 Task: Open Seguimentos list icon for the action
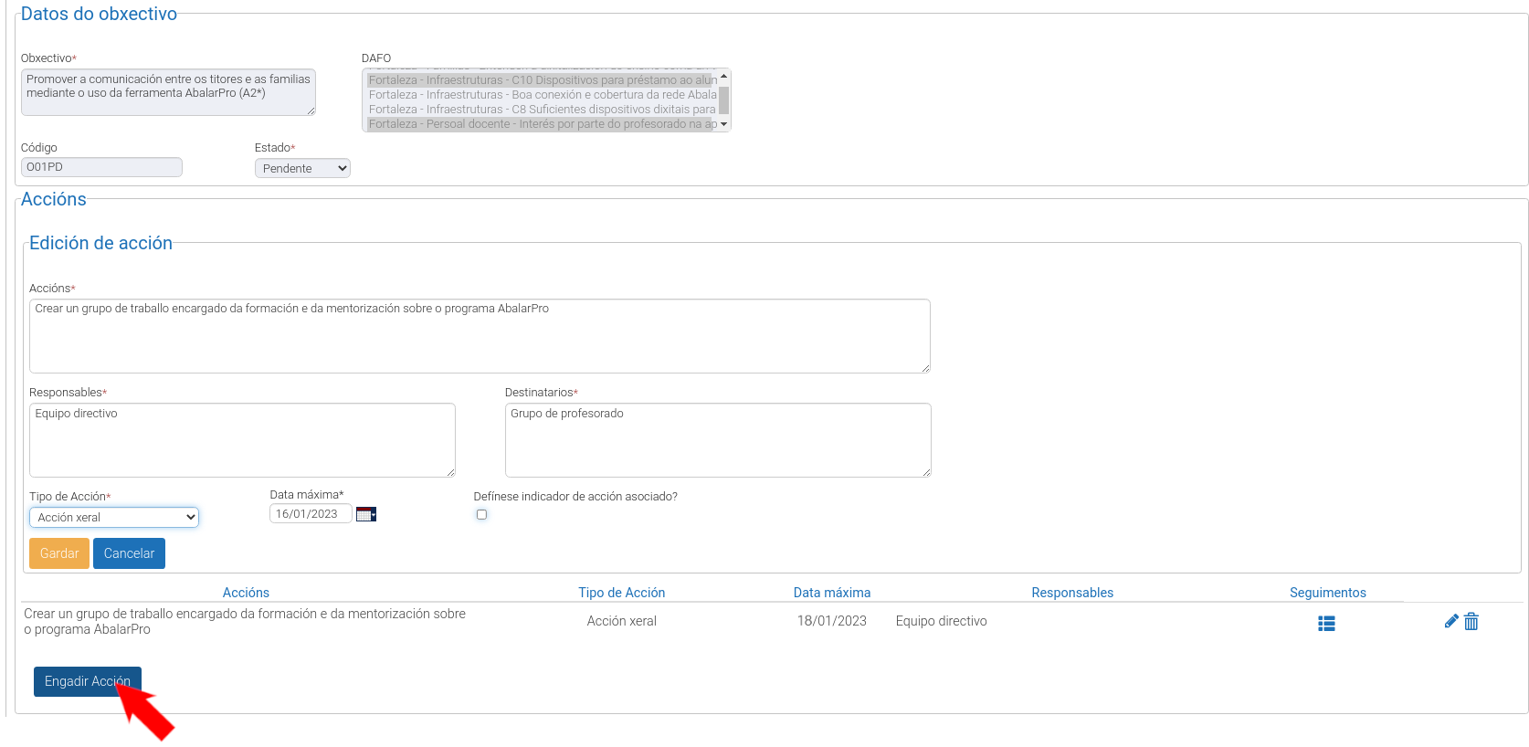[1326, 623]
